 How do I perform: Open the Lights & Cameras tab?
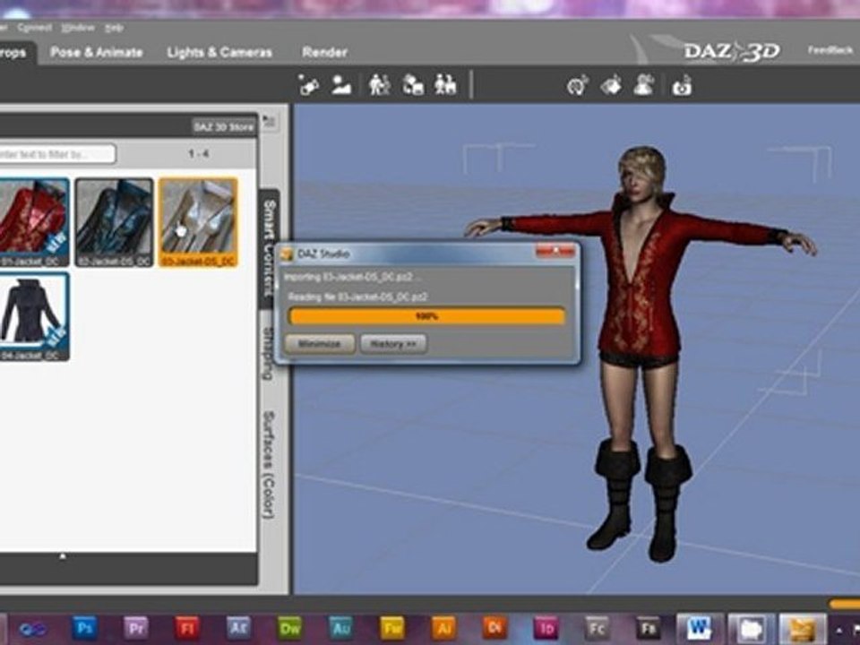tap(219, 52)
